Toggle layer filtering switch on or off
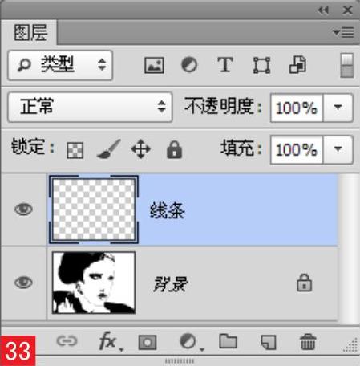 [x=347, y=66]
